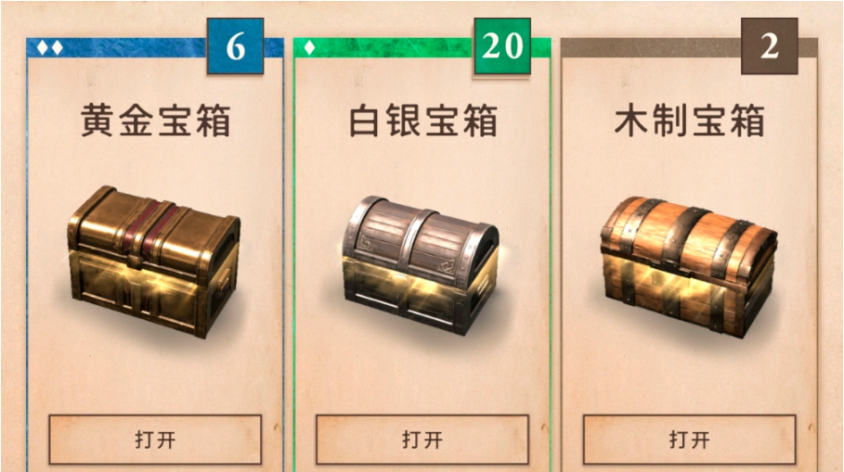Click empty area below the silver chest
Viewport: 844px width, 472px height.
(422, 376)
